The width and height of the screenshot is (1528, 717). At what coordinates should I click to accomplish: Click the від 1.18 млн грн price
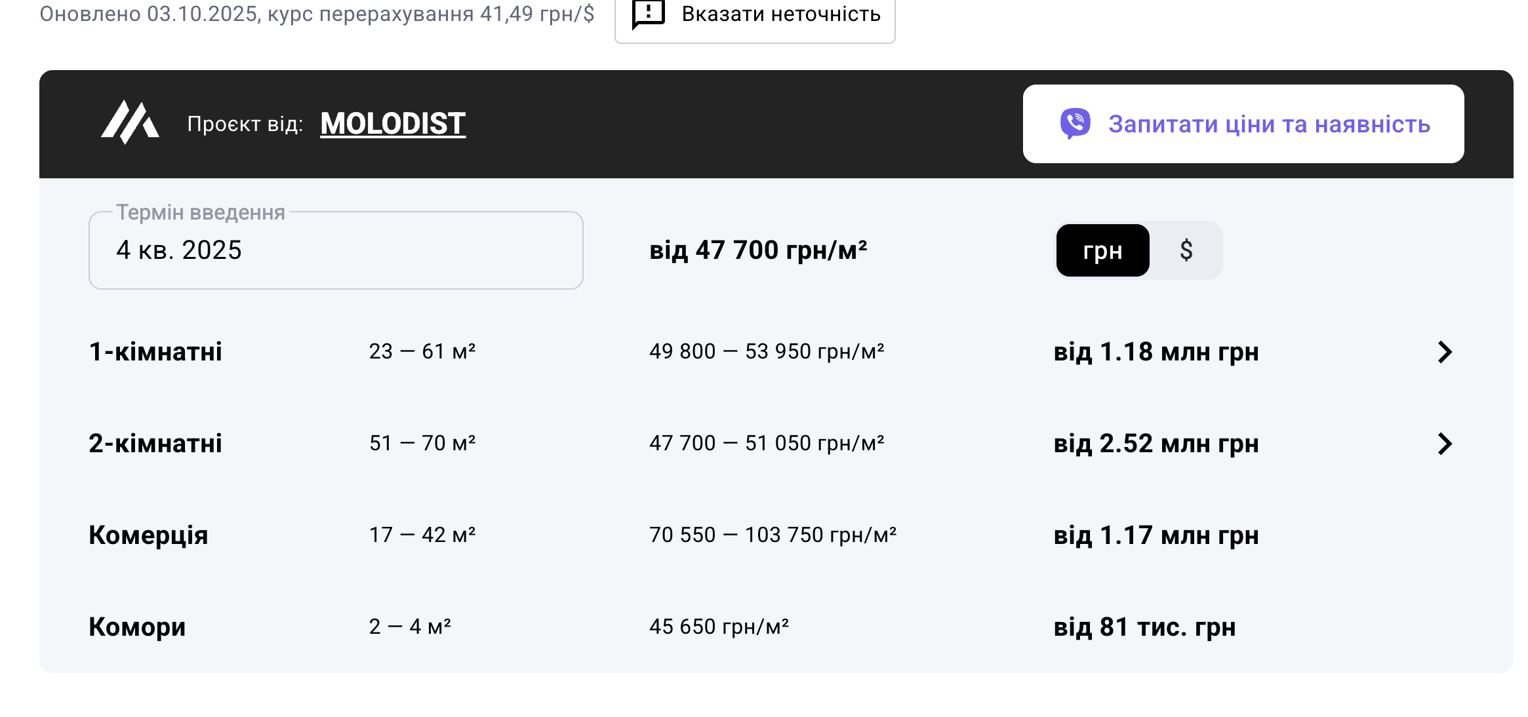point(1156,352)
